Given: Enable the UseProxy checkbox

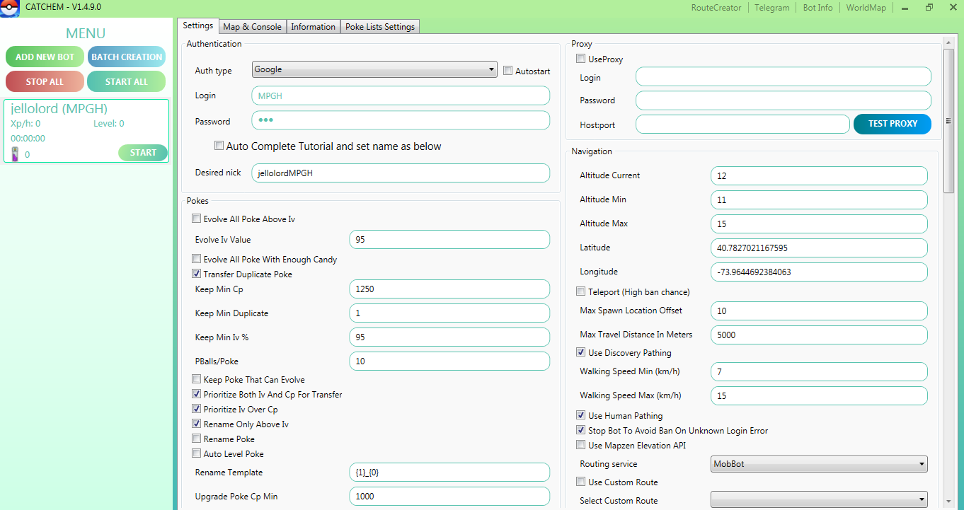Looking at the screenshot, I should pyautogui.click(x=581, y=59).
